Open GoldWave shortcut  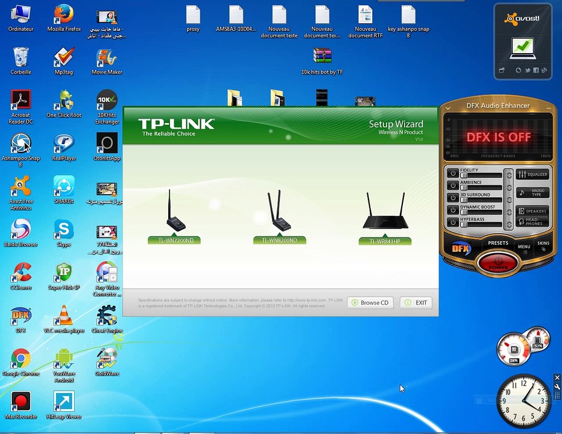[x=107, y=362]
